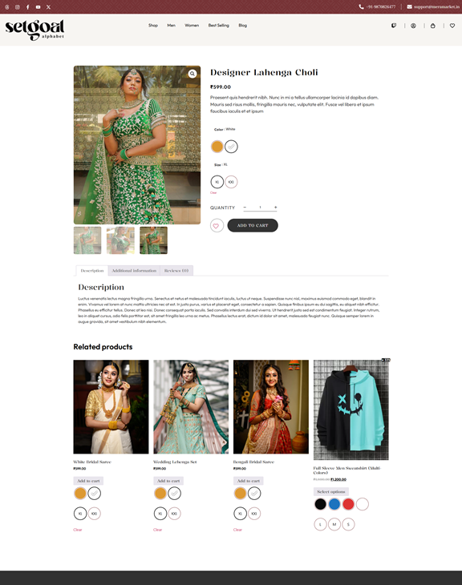Image resolution: width=462 pixels, height=585 pixels.
Task: Choose the blue color swatch for the sweatshirt
Action: [x=334, y=504]
